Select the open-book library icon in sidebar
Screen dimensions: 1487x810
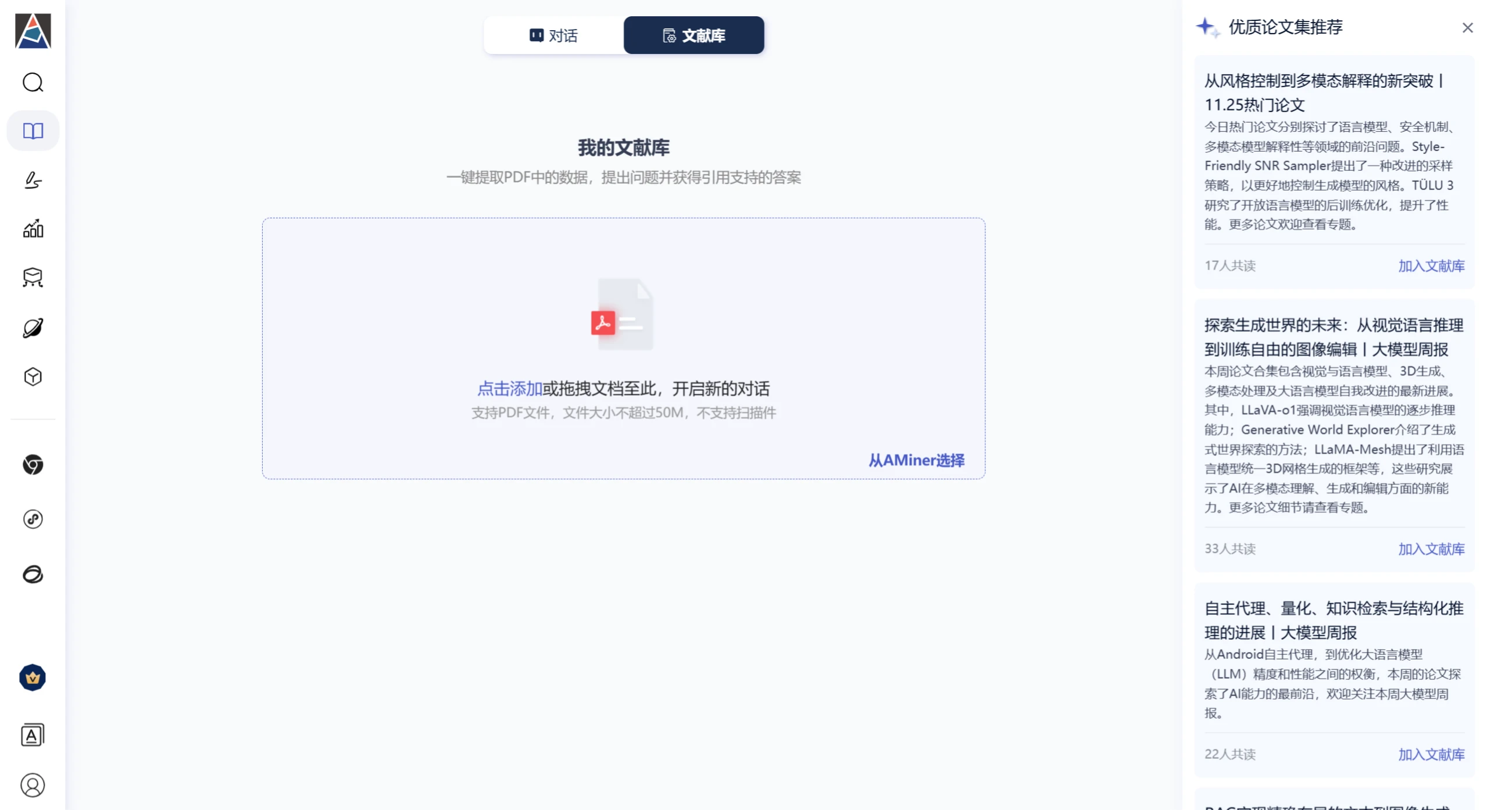33,131
